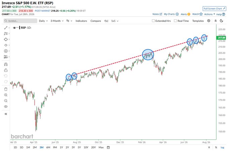Enable the Real-Time checkbox
Image resolution: width=228 pixels, height=151 pixels.
point(175,21)
